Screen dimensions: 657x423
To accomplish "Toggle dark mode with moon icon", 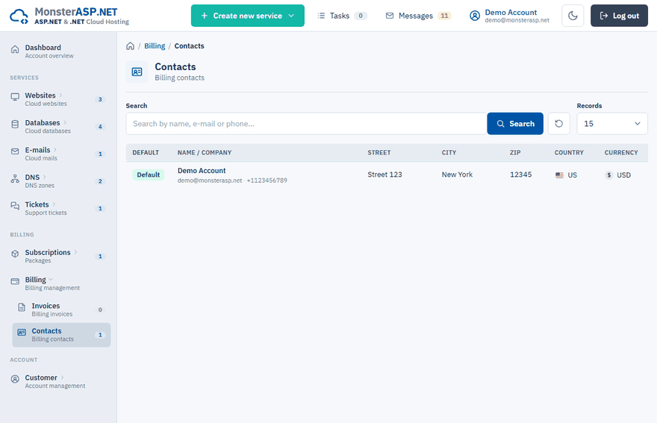I will (x=573, y=16).
